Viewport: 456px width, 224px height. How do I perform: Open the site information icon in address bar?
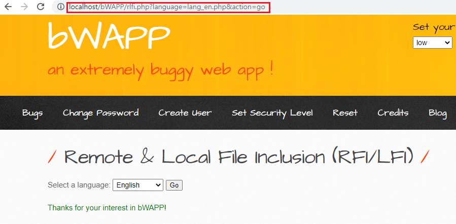pyautogui.click(x=60, y=7)
